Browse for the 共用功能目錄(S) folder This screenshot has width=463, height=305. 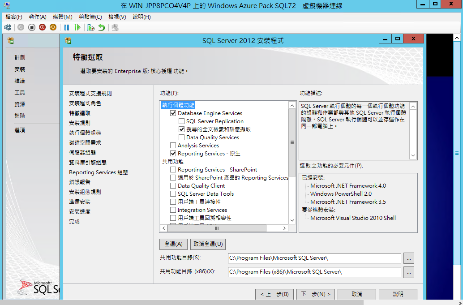pyautogui.click(x=409, y=258)
